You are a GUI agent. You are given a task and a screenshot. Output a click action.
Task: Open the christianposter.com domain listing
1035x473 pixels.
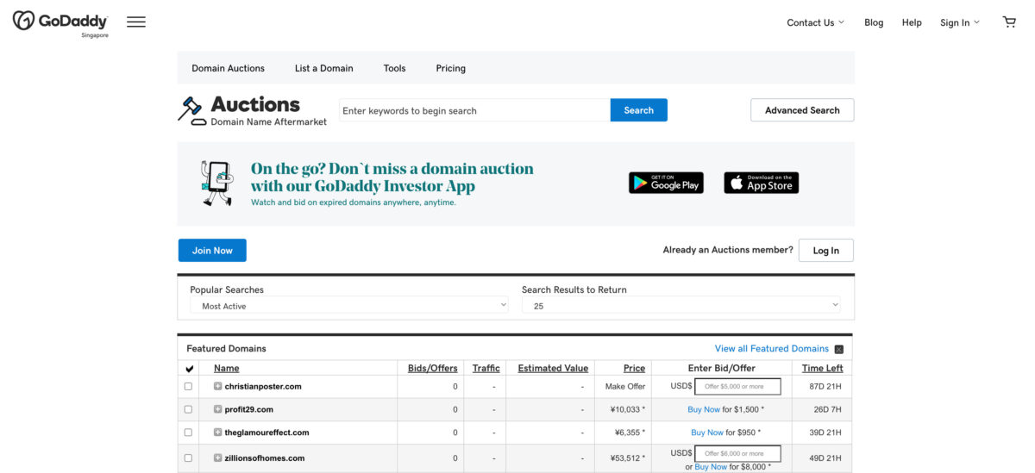tap(263, 387)
